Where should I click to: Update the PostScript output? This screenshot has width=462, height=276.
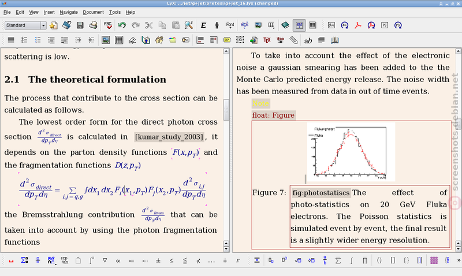(398, 25)
